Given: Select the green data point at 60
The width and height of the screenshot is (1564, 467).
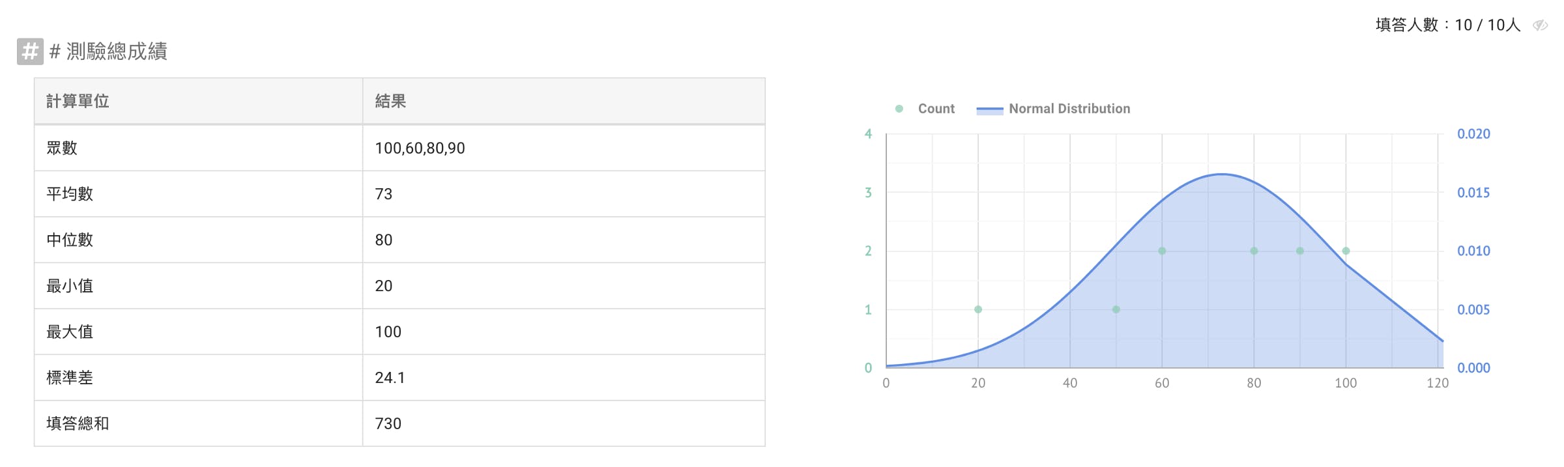Looking at the screenshot, I should coord(1162,251).
